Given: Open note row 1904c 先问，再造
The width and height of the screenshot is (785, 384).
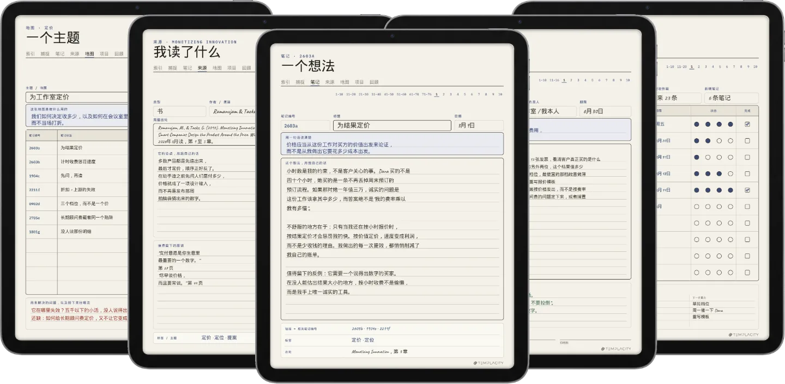Looking at the screenshot, I should tap(76, 176).
